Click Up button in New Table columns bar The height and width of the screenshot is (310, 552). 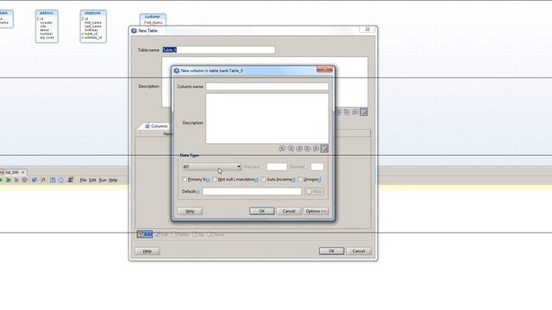tap(198, 234)
